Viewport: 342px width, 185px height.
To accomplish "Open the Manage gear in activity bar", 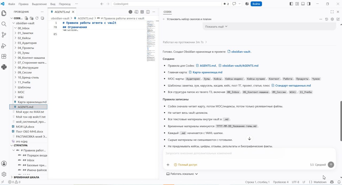I will [4, 174].
